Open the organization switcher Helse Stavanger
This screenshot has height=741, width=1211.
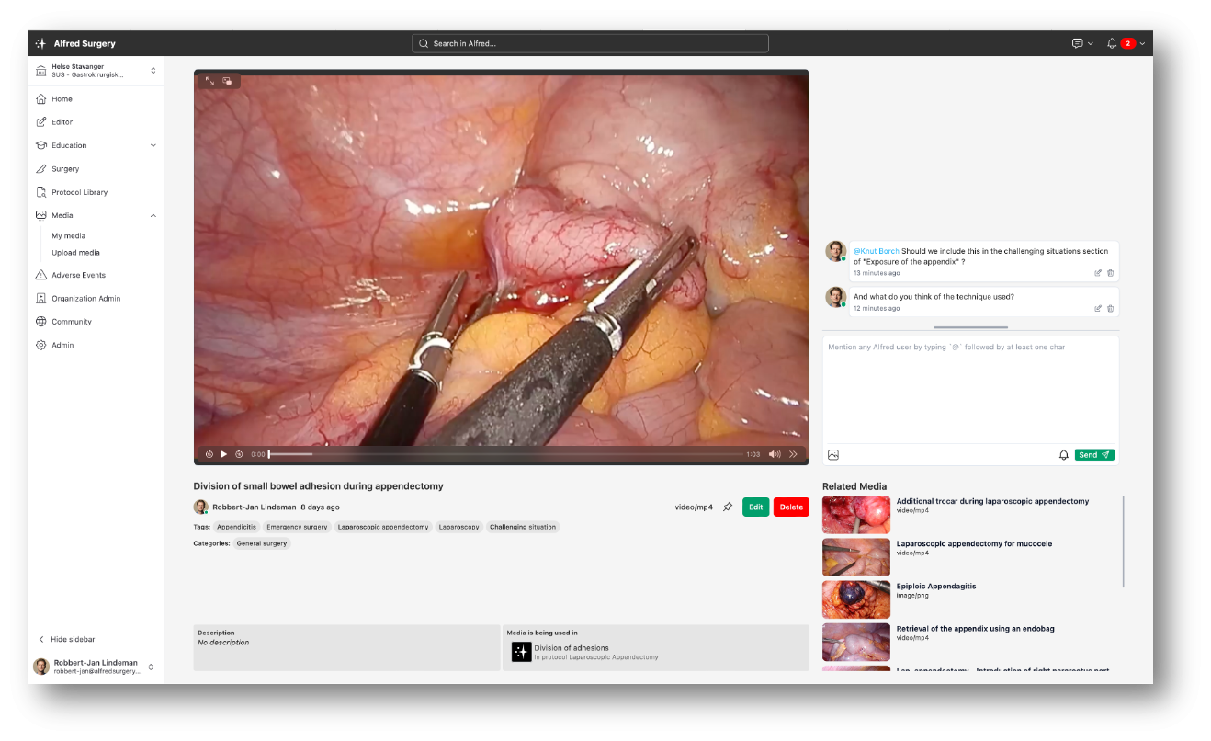[x=96, y=71]
